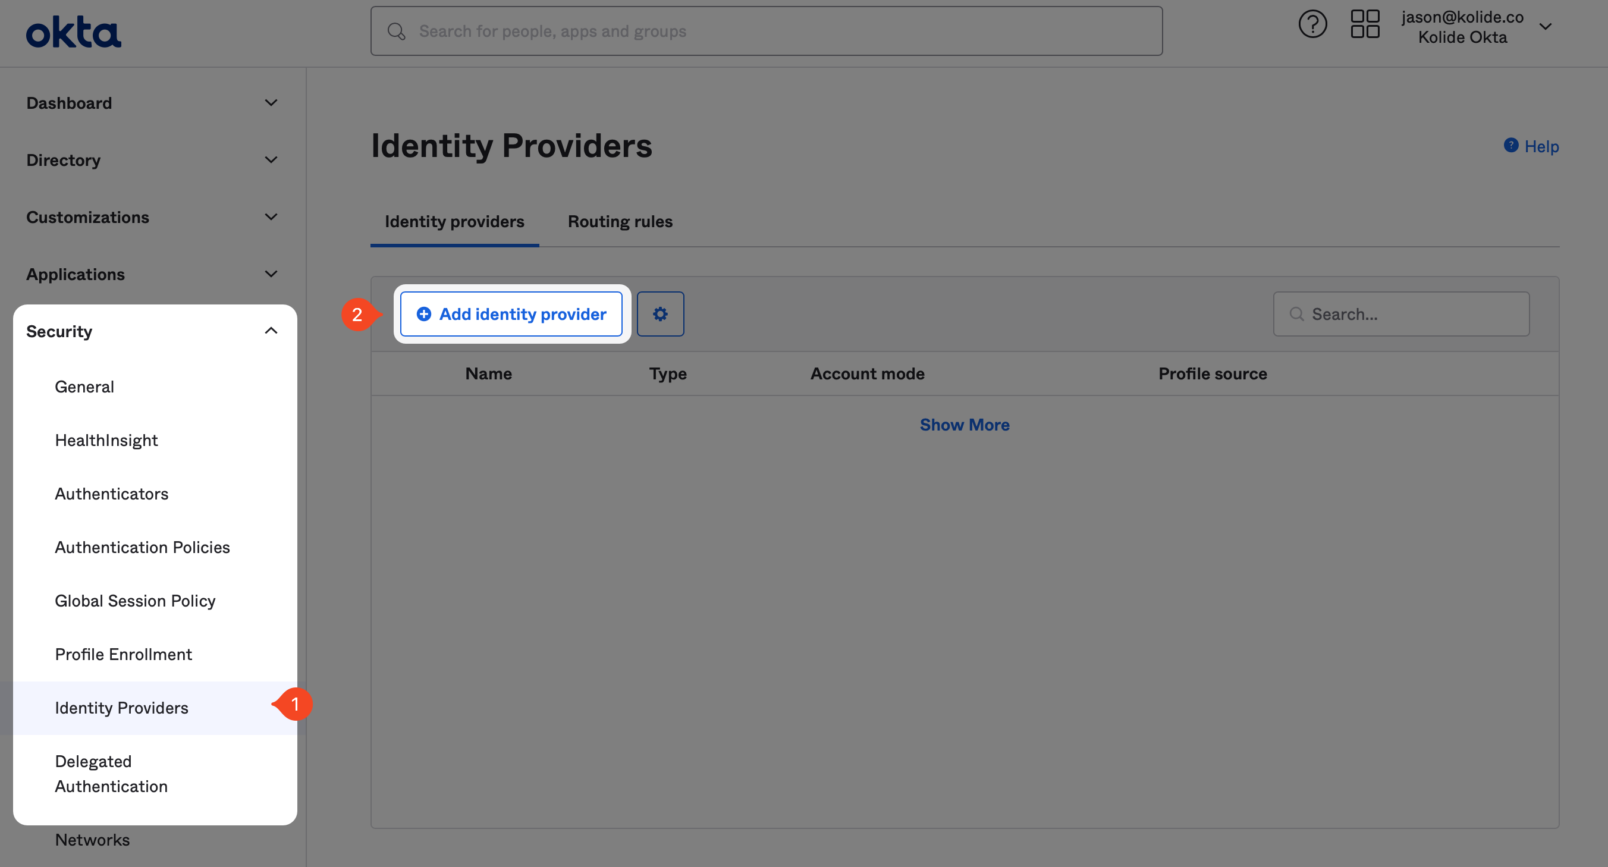Click the Kolide Okta organization name
Screen dimensions: 1608x867
(1462, 37)
